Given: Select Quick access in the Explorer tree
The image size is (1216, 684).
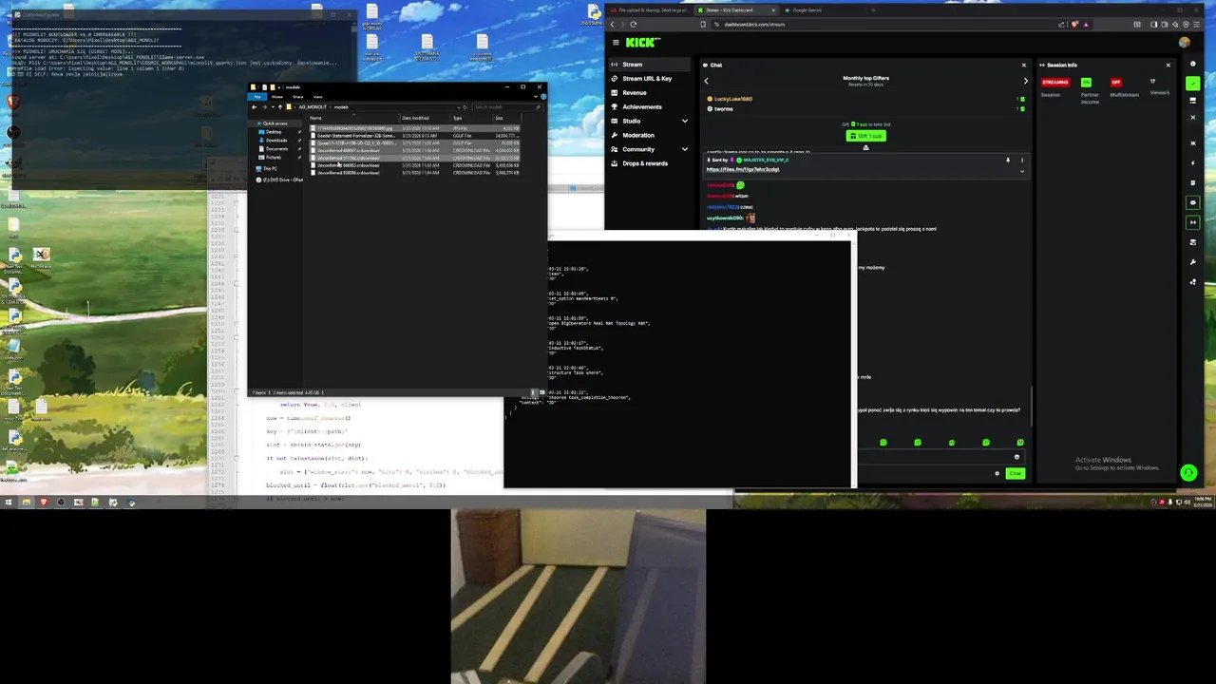Looking at the screenshot, I should pos(275,123).
